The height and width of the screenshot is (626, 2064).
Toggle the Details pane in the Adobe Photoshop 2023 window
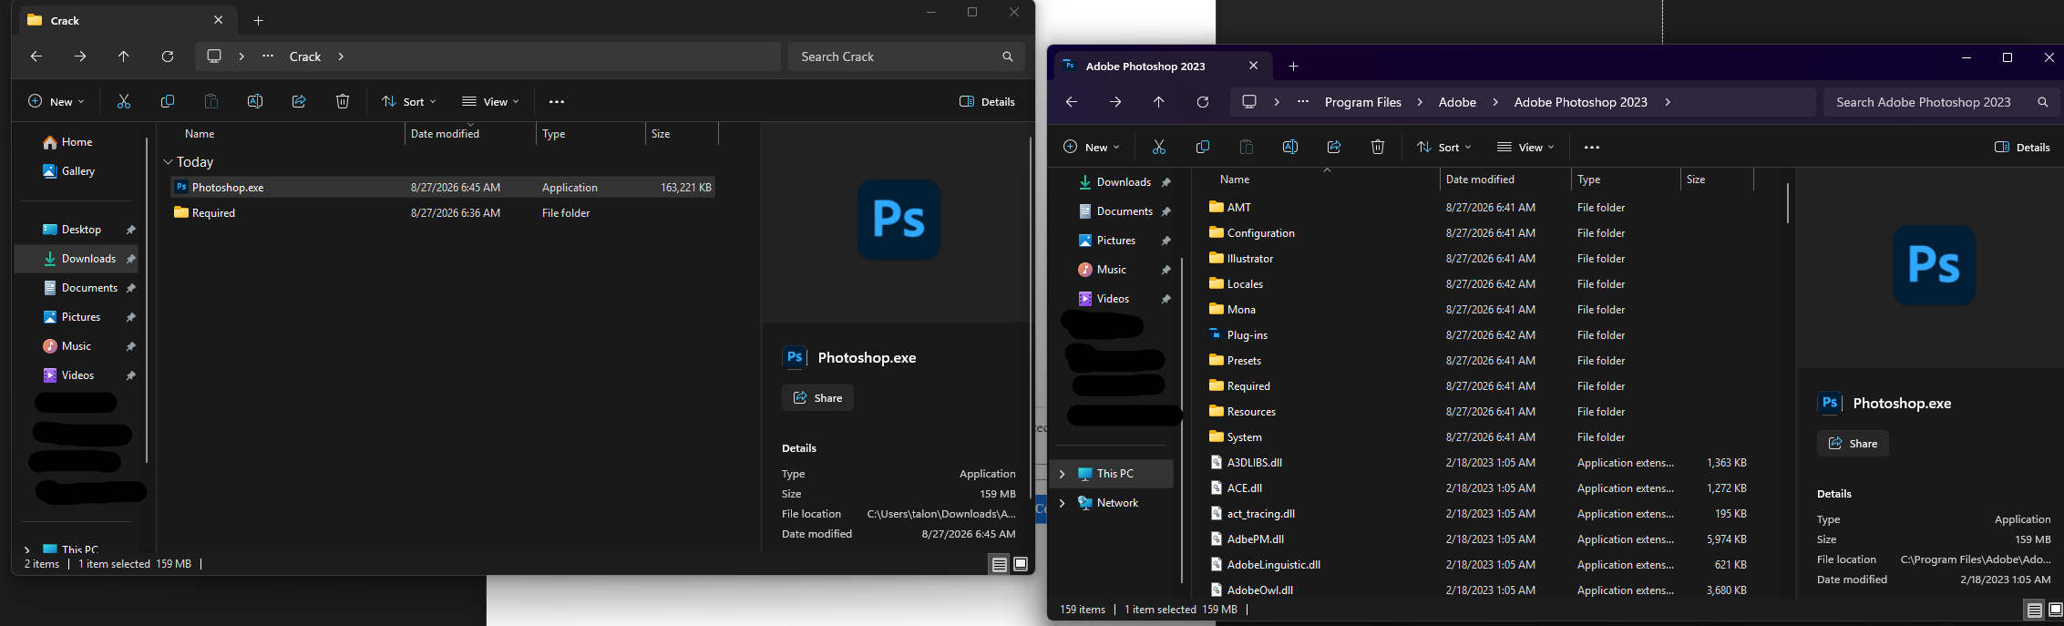(x=2022, y=147)
